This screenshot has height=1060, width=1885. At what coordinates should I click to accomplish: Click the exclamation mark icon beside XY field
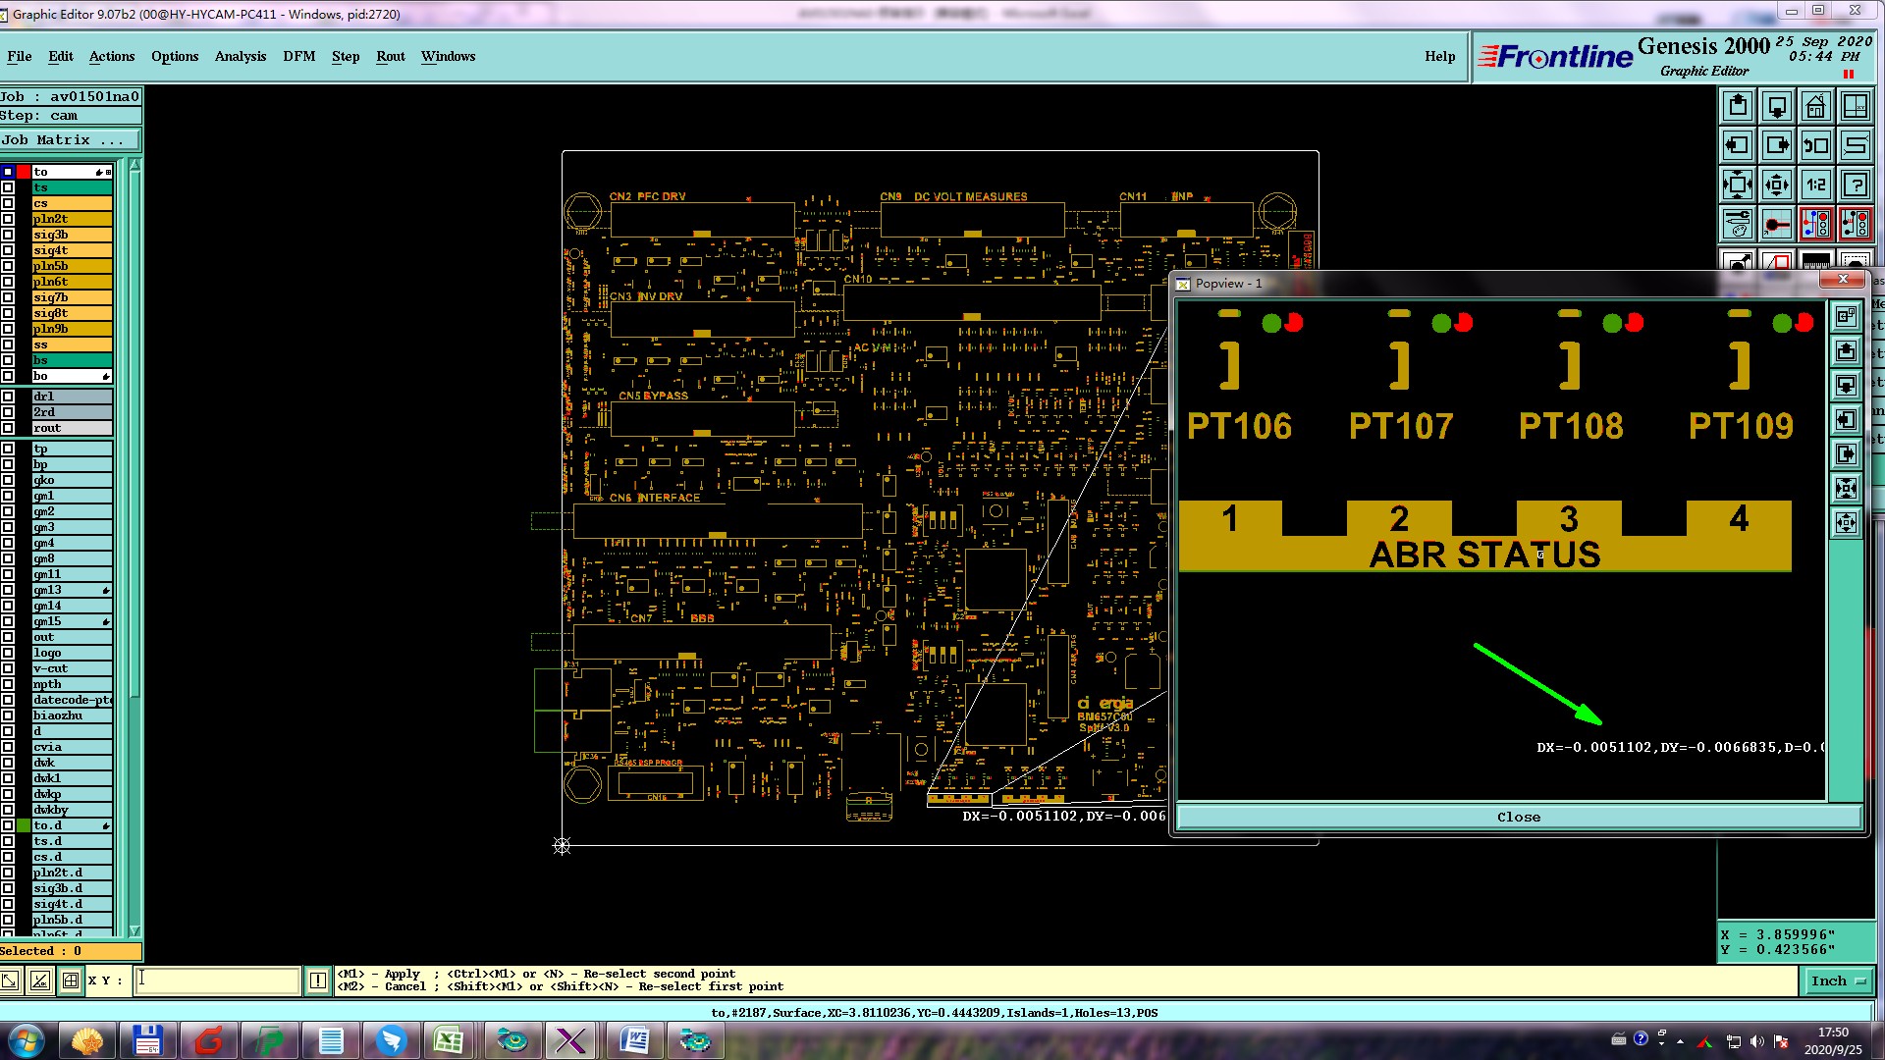pyautogui.click(x=318, y=980)
